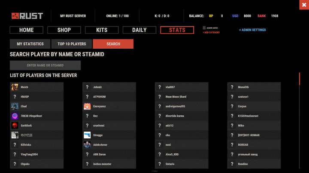Image resolution: width=309 pixels, height=173 pixels.
Task: Click Chad's avatar picture
Action: coord(15,106)
